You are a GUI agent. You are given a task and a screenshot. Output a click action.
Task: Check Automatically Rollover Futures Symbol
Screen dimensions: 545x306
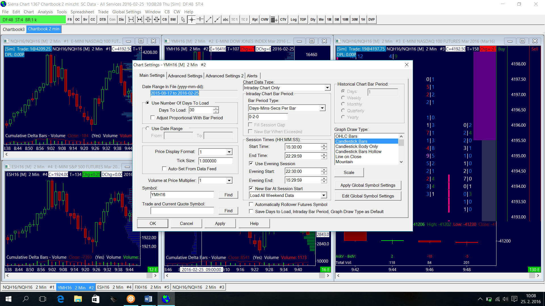[251, 204]
